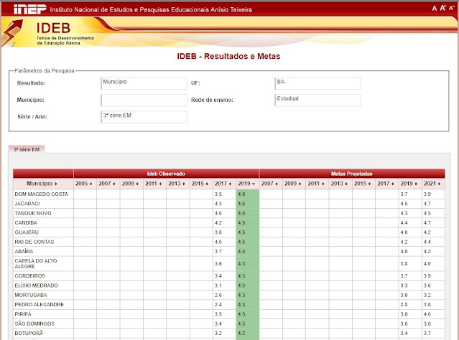Sort by Ideb Observado 2009 column
The height and width of the screenshot is (340, 459).
[x=131, y=184]
